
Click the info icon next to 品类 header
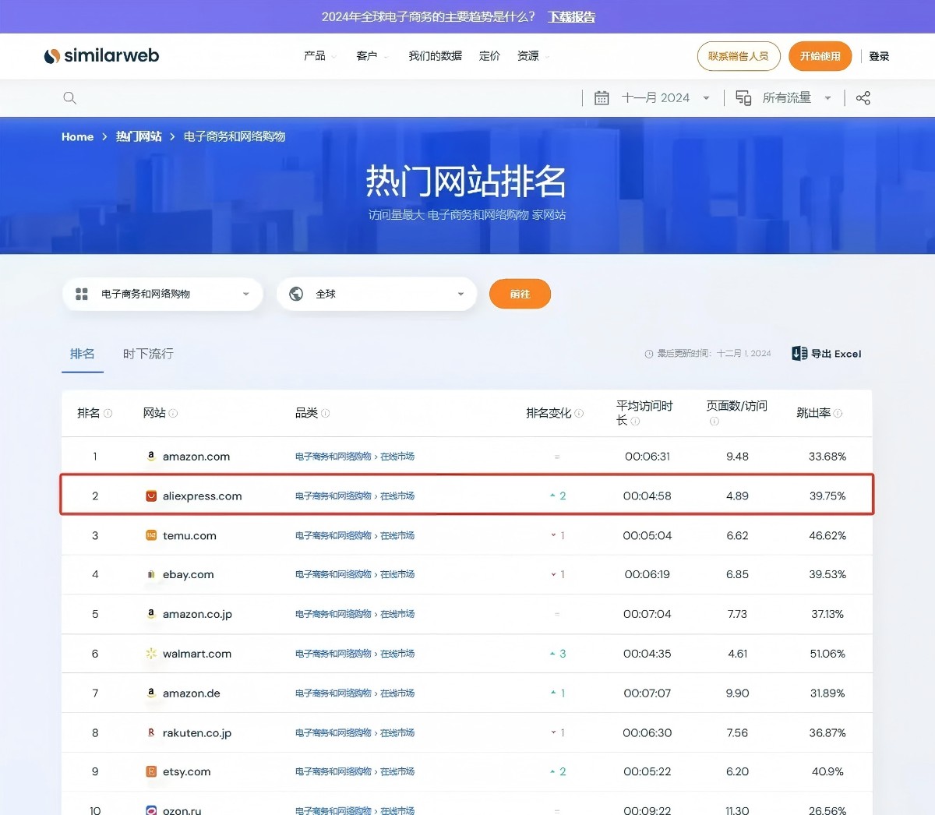click(326, 413)
